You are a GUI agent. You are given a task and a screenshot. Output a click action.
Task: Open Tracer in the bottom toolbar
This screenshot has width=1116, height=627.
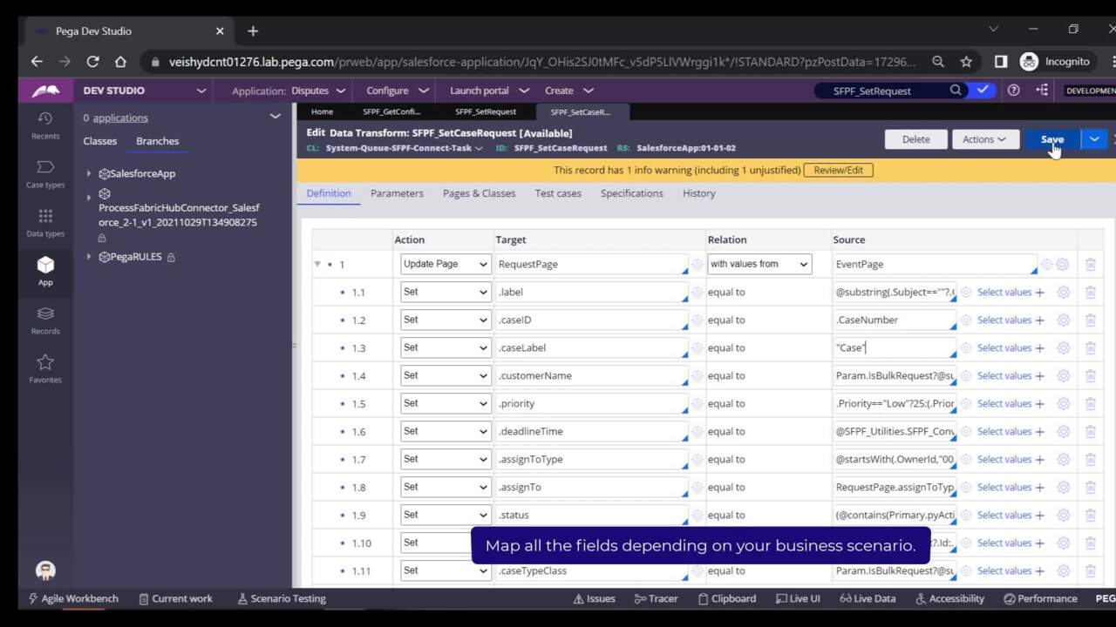point(656,598)
